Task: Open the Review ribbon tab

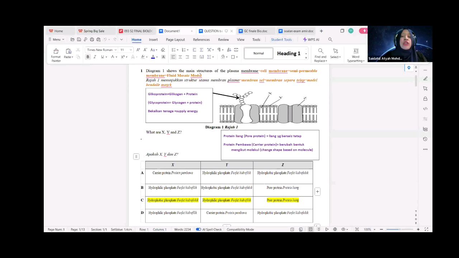Action: 223,39
